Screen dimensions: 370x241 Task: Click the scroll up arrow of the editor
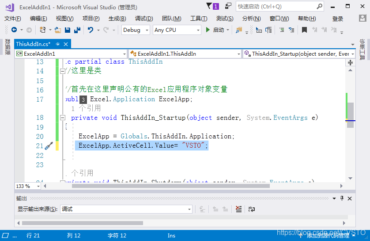point(351,70)
